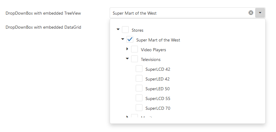Select the SuperLCD 55 checkbox
The height and width of the screenshot is (132, 276).
(139, 98)
